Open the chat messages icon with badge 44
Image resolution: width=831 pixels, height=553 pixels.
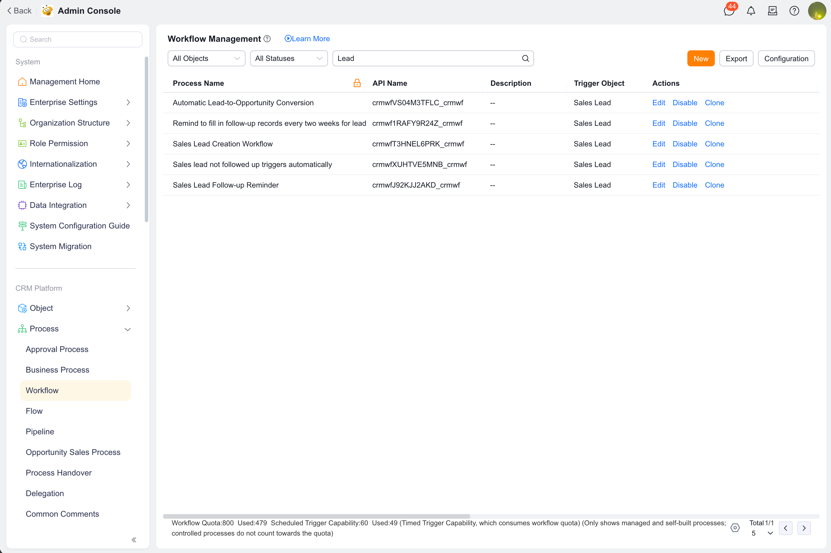[729, 11]
